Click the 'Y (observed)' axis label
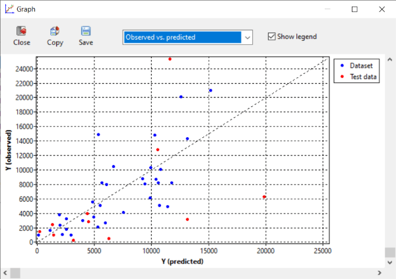The width and height of the screenshot is (396, 279). tap(9, 150)
